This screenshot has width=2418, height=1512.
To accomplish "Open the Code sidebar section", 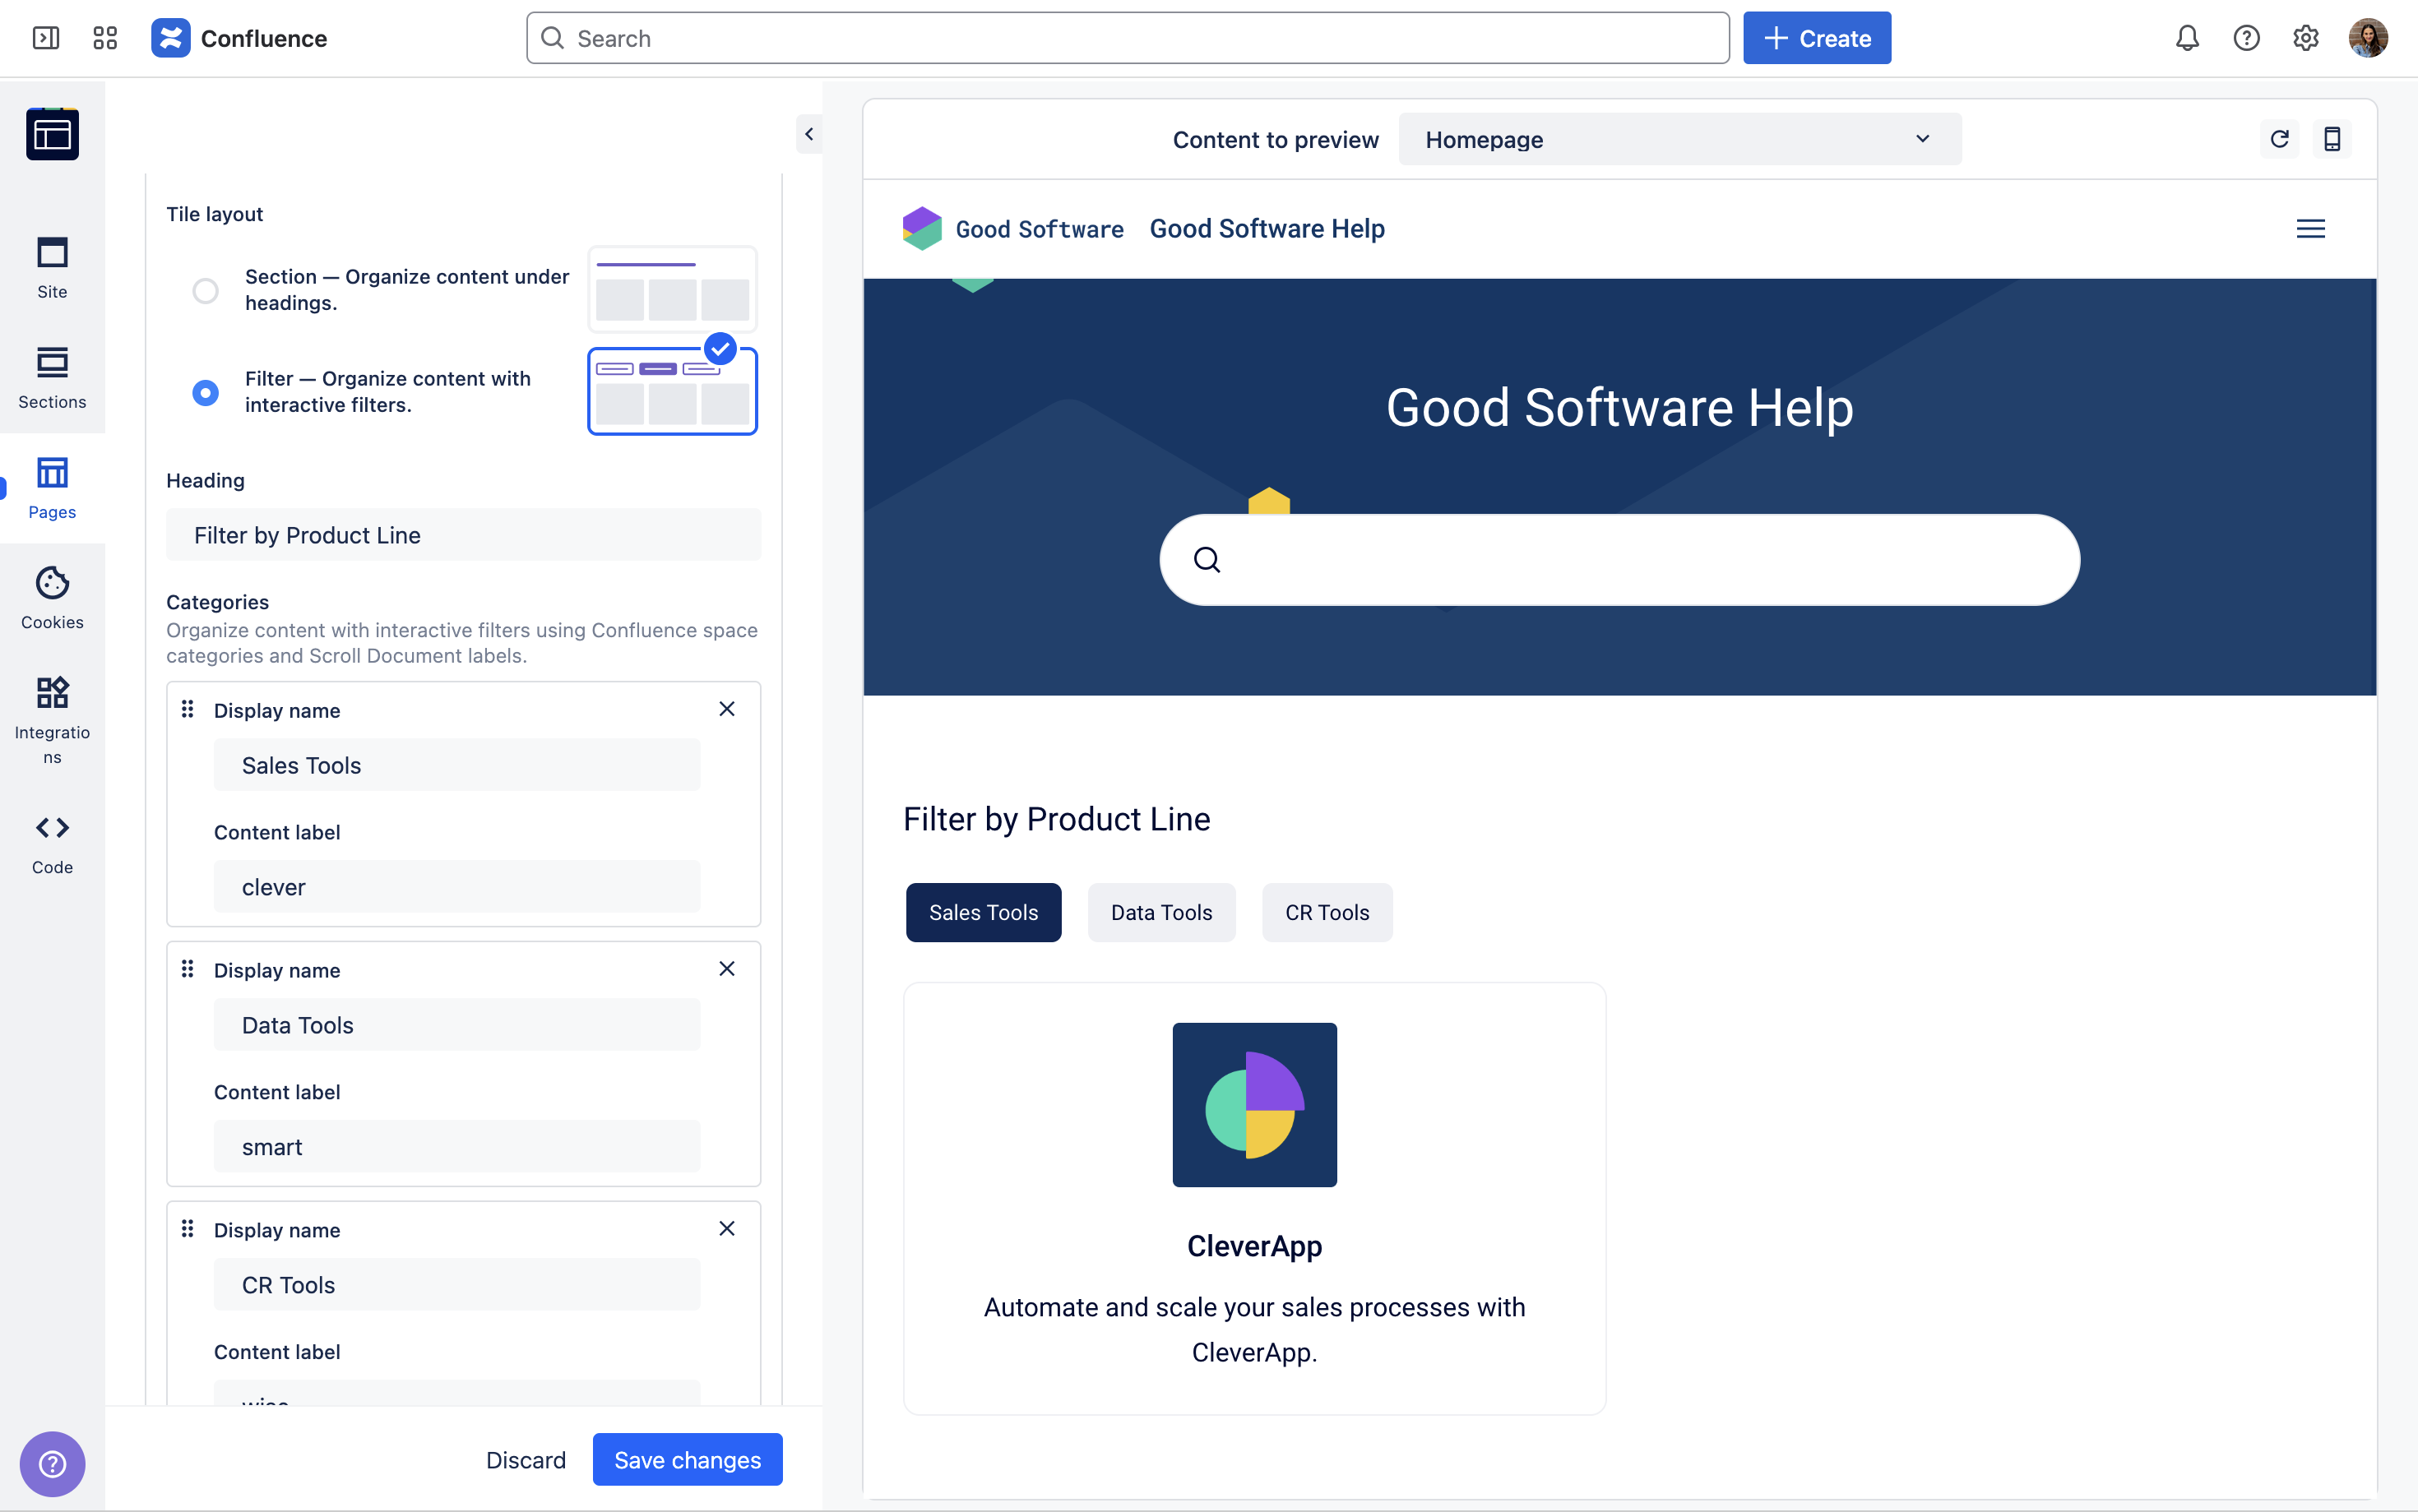I will tap(52, 843).
